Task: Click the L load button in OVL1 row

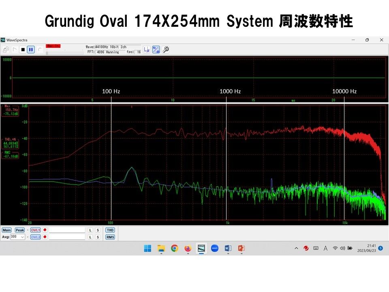Action: click(90, 230)
